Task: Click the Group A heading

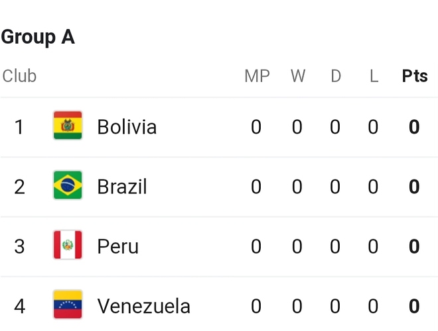Action: click(x=38, y=37)
